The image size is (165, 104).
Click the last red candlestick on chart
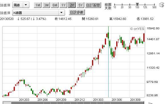click(x=144, y=38)
